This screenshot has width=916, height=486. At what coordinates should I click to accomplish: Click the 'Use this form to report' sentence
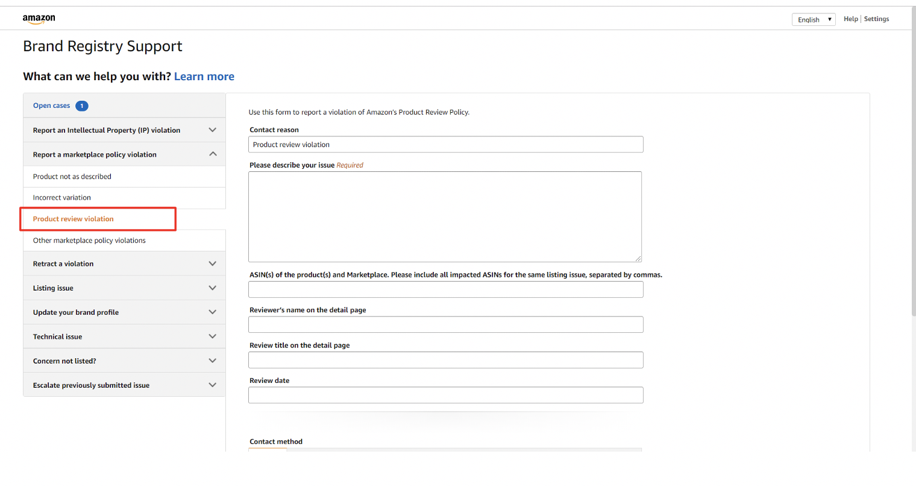[359, 112]
